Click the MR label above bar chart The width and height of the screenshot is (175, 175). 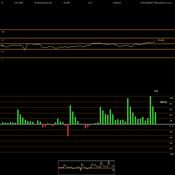coord(156,91)
